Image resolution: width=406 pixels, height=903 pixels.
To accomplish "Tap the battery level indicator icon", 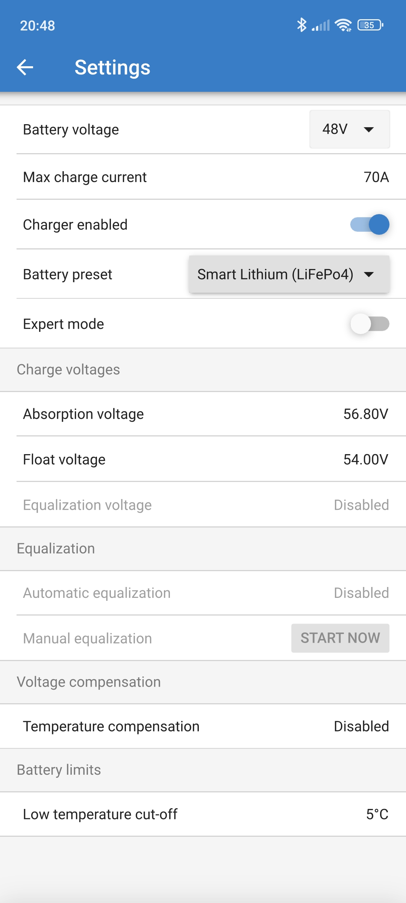I will pos(370,25).
